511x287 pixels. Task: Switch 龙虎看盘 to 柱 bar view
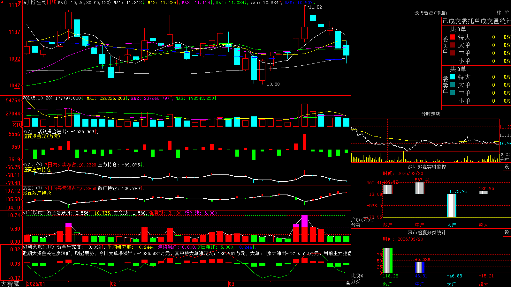(499, 13)
